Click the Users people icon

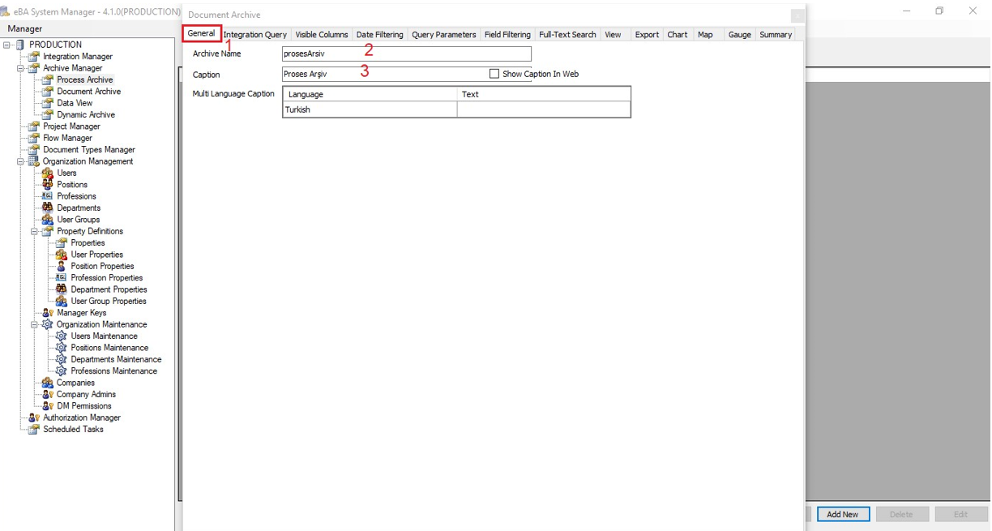[48, 173]
